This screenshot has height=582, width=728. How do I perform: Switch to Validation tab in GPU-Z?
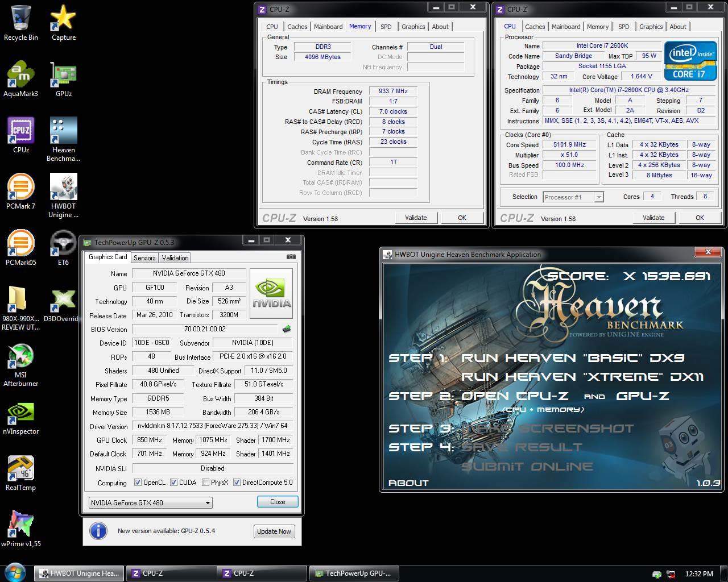click(x=175, y=258)
